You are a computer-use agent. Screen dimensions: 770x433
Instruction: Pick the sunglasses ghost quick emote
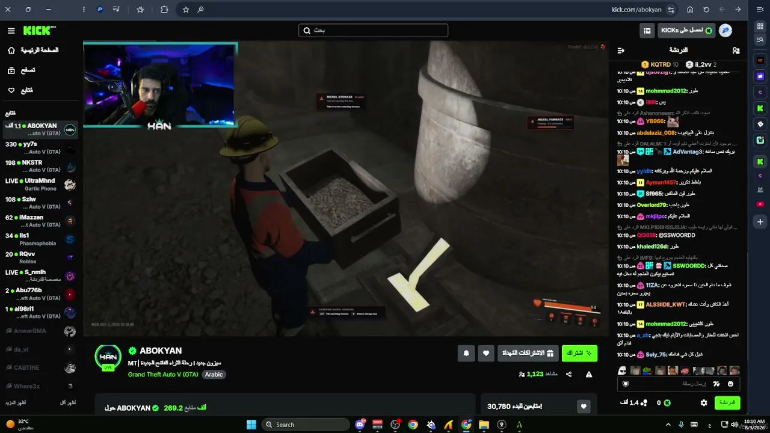pyautogui.click(x=623, y=370)
